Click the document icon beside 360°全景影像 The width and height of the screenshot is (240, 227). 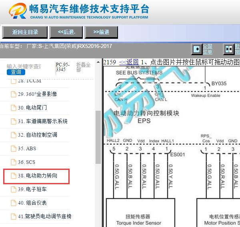click(14, 94)
